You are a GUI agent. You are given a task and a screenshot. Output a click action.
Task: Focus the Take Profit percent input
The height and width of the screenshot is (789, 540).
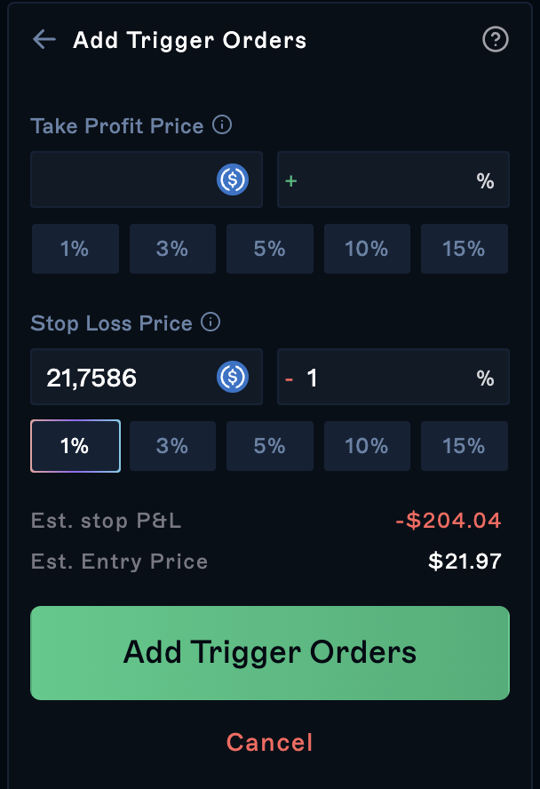tap(386, 180)
